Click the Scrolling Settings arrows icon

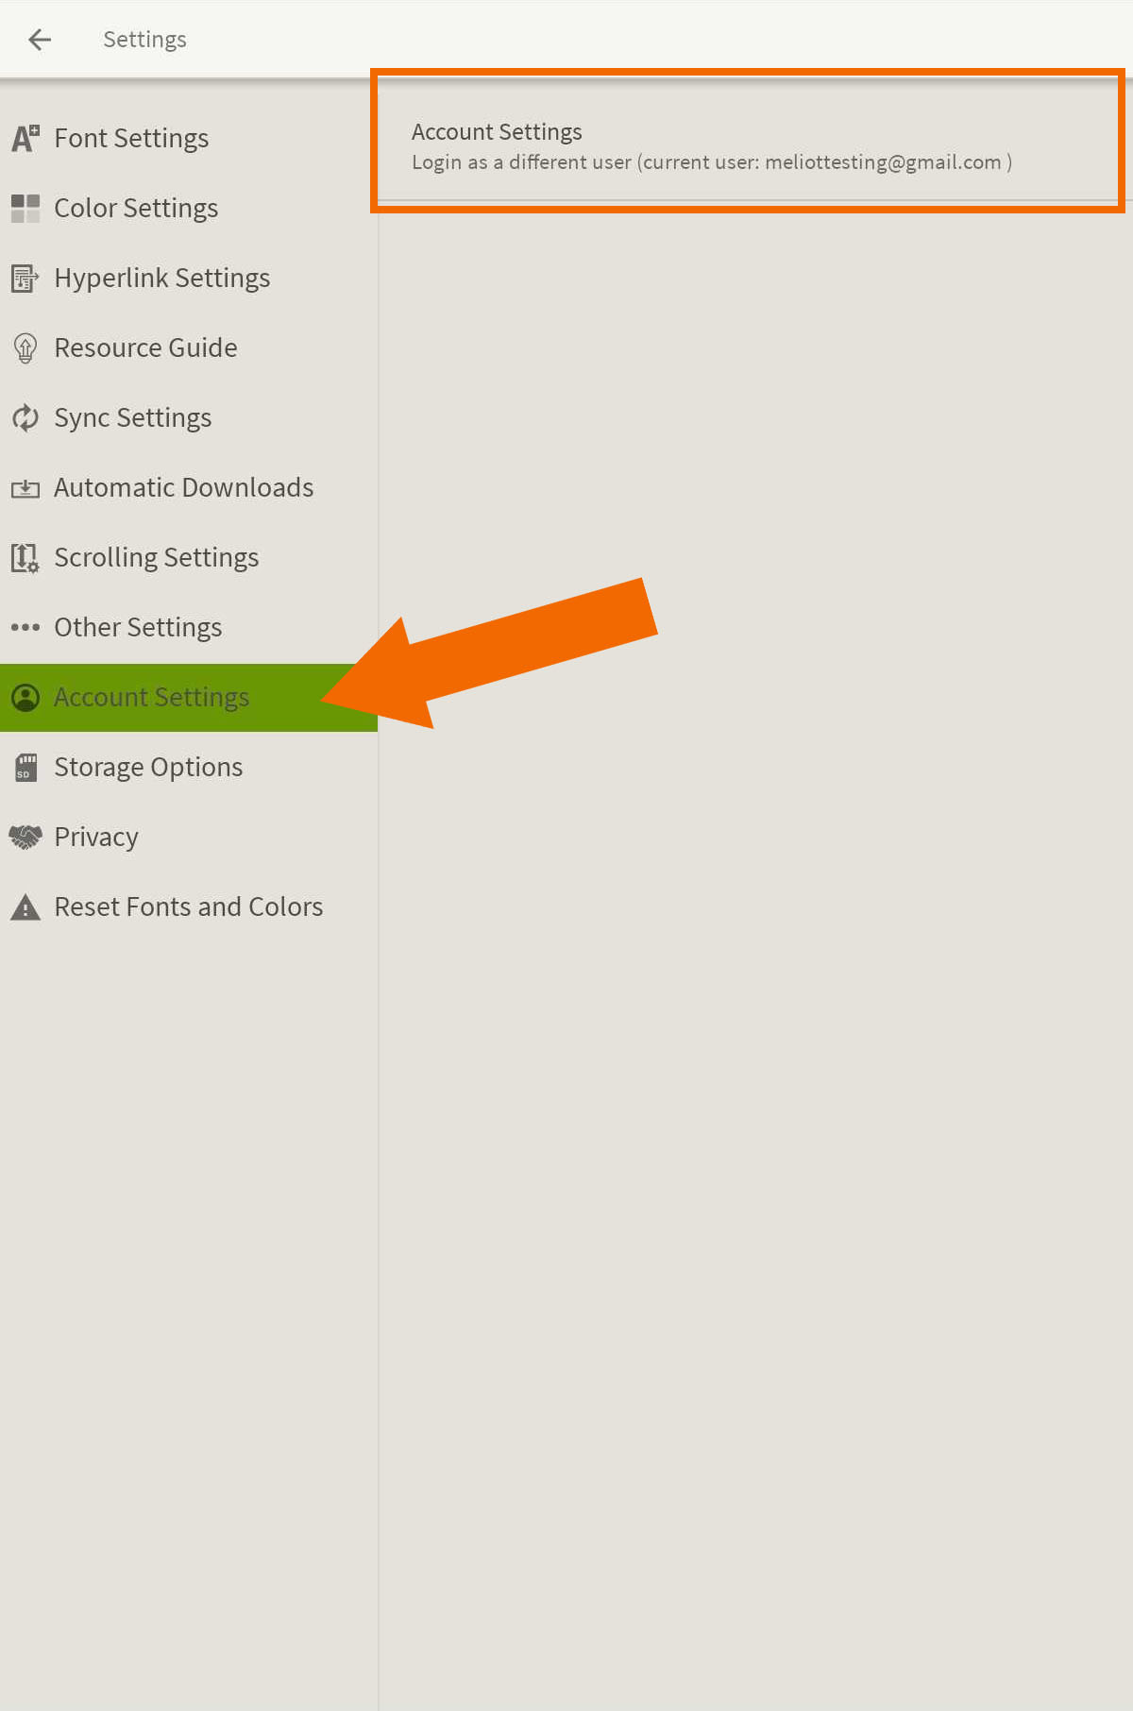pos(25,558)
